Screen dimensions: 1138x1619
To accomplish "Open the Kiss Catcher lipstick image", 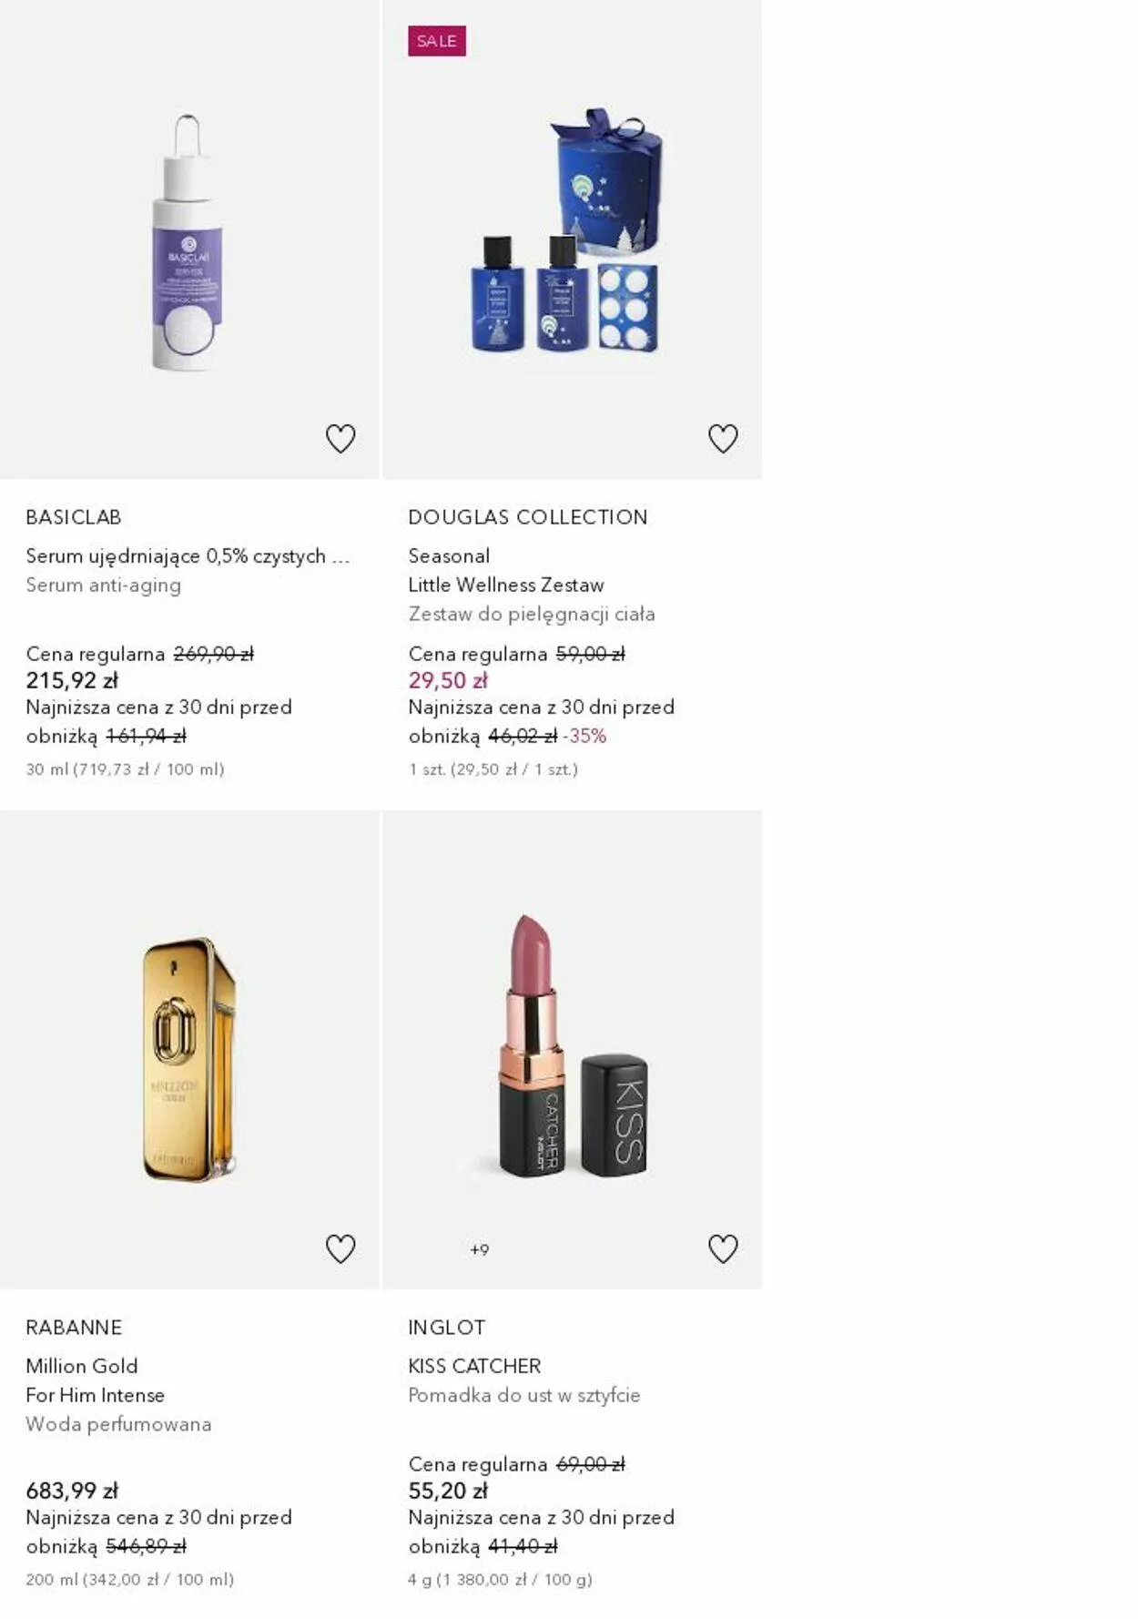I will (571, 1047).
